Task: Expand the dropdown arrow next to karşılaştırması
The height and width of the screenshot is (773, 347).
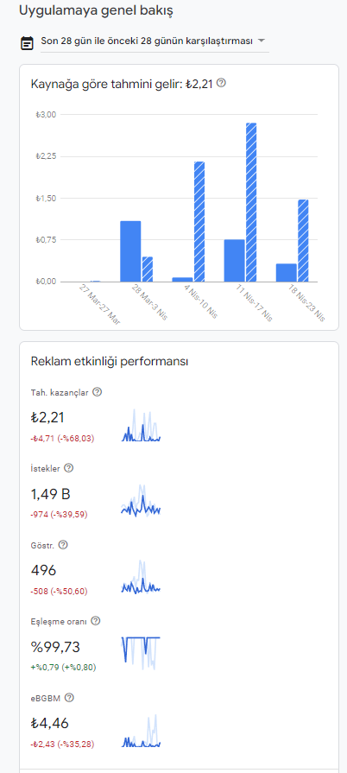Action: pos(262,41)
